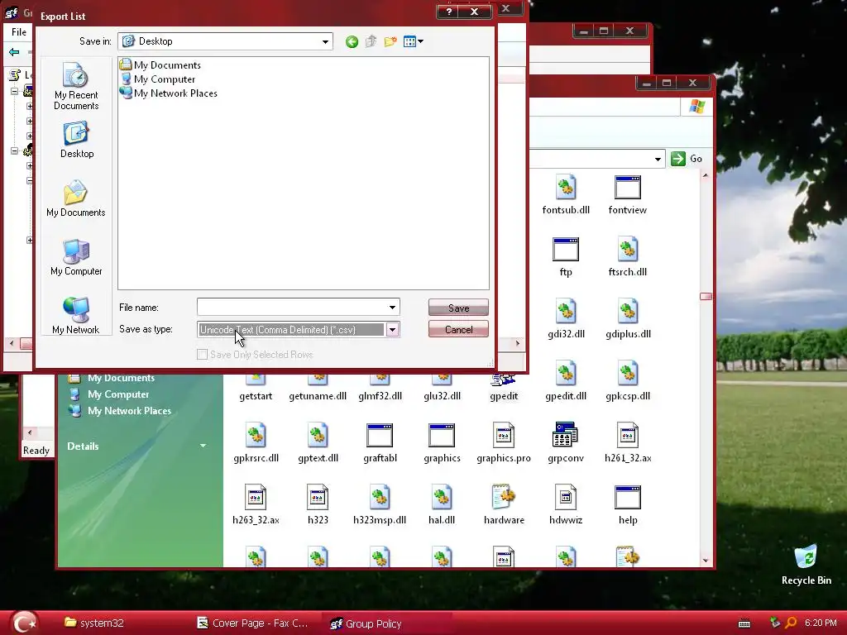
Task: Toggle Save Only Selected Rows checkbox
Action: [202, 354]
